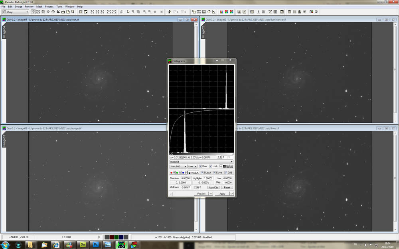This screenshot has width=399, height=249.
Task: Select the R red channel tab
Action: point(172,173)
